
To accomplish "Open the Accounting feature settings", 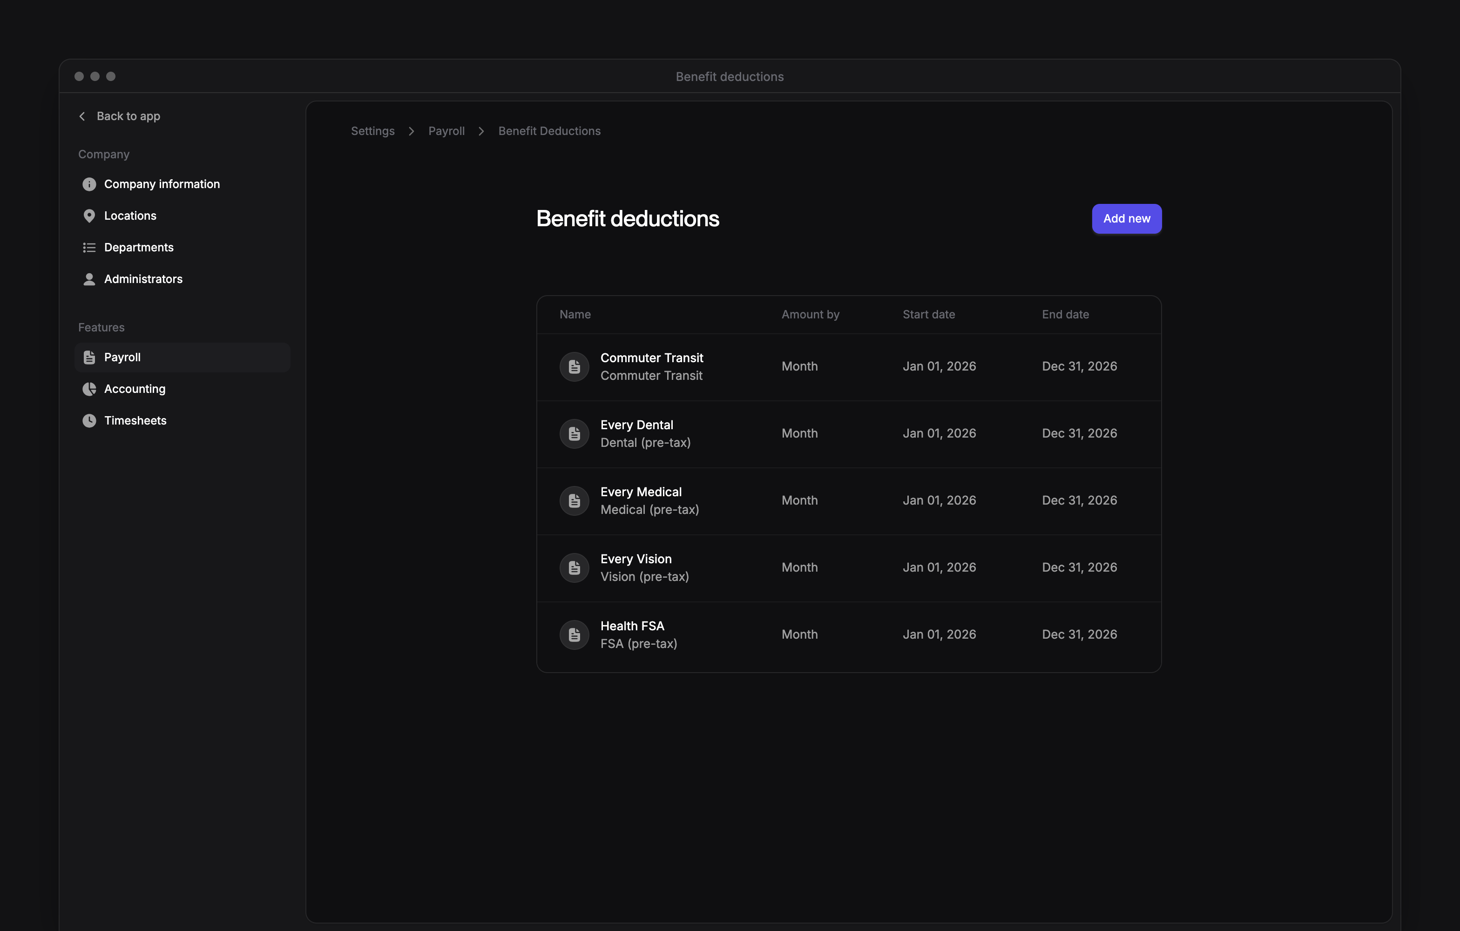I will click(x=182, y=389).
